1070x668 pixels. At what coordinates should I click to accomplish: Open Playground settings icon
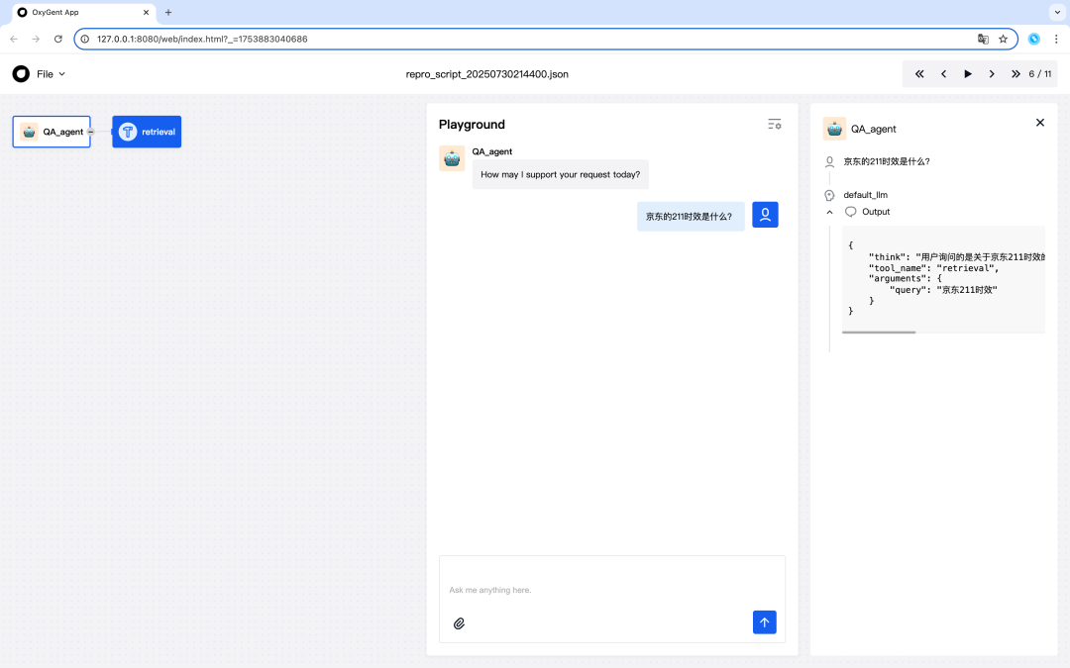(x=774, y=124)
